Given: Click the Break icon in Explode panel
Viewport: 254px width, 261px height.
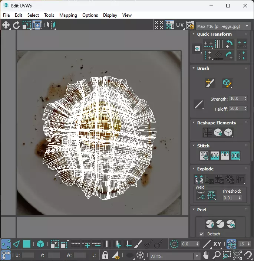Looking at the screenshot, I should point(199,179).
